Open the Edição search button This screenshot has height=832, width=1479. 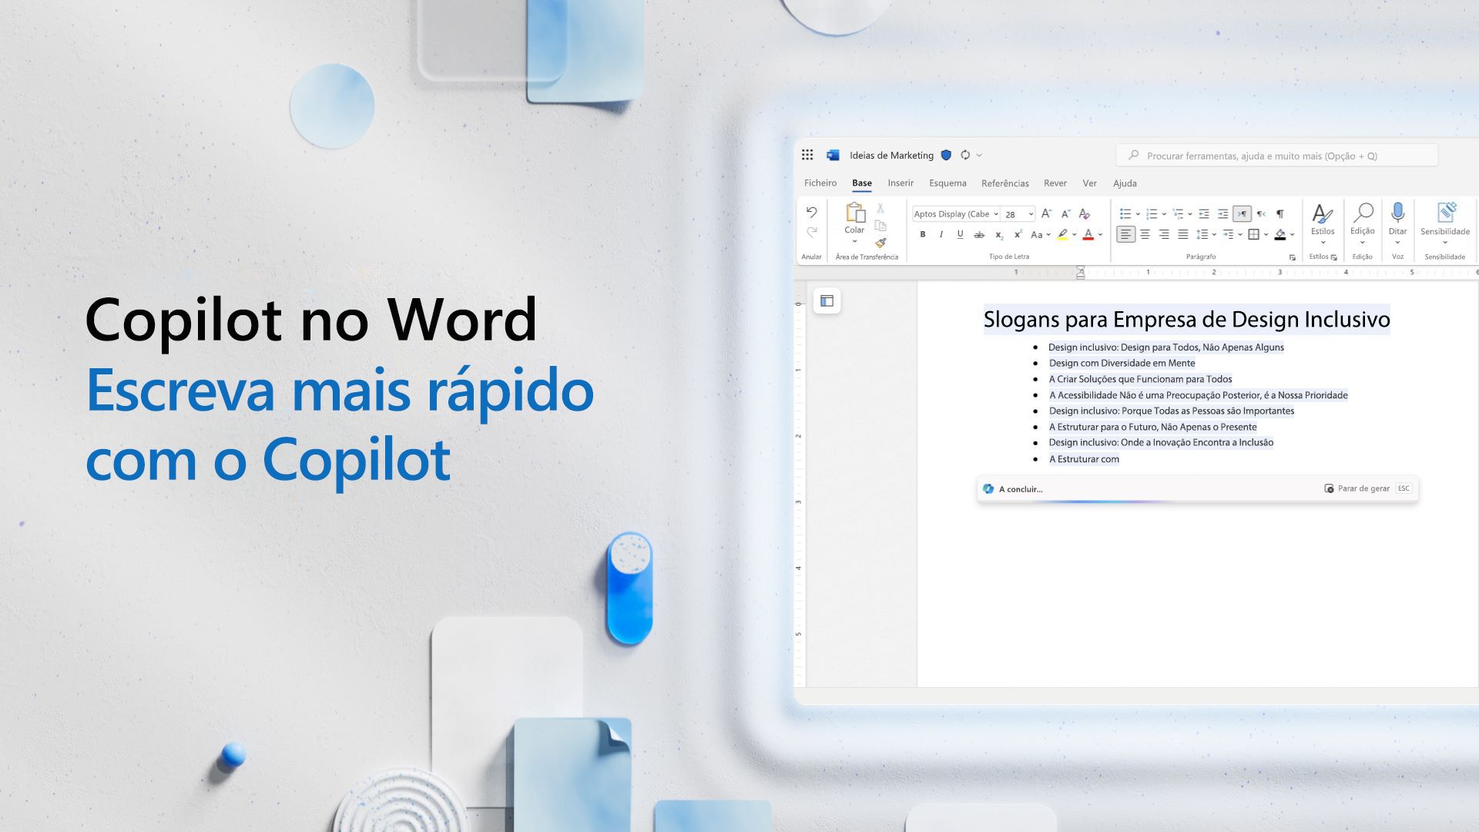tap(1363, 220)
